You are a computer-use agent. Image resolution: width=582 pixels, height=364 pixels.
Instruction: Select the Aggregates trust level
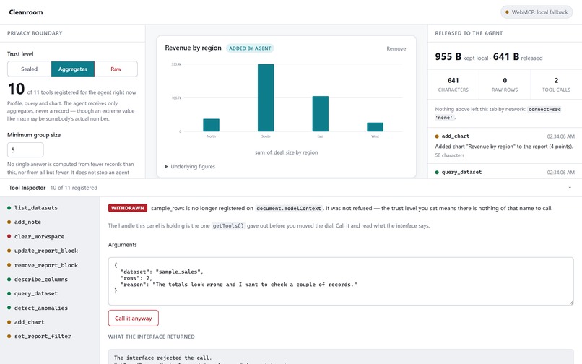[73, 69]
